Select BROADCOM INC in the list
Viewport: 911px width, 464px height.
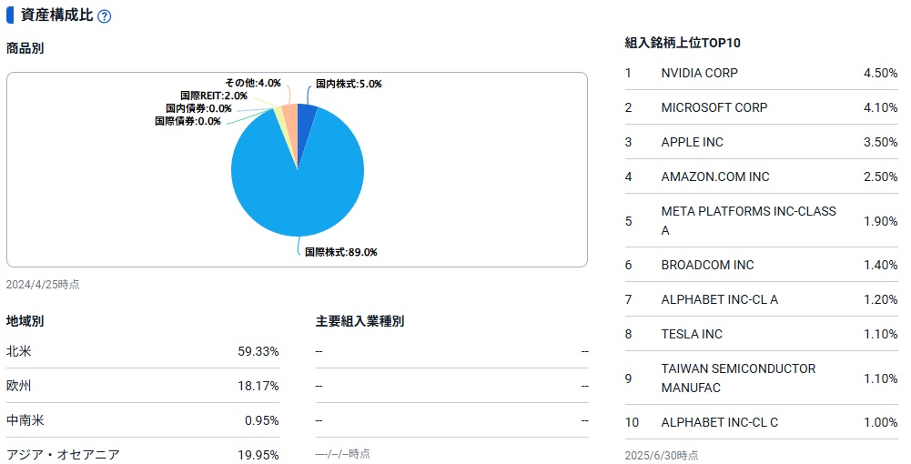[x=707, y=265]
